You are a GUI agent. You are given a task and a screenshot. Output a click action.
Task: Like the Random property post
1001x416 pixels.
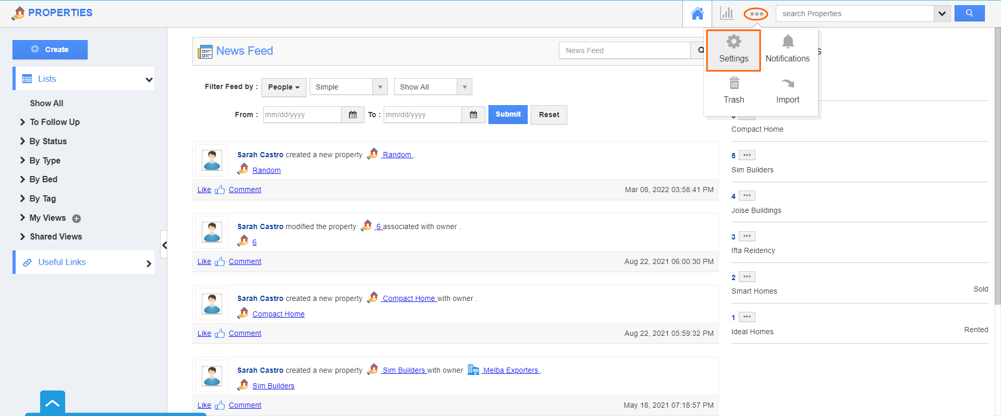[x=204, y=190]
